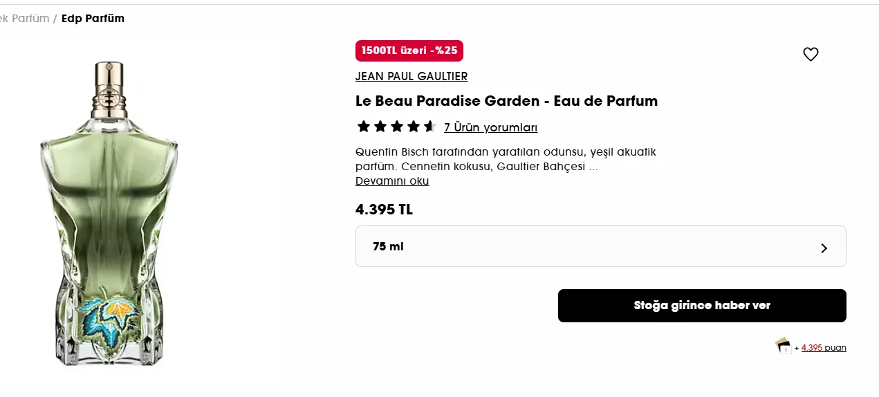View the 7 Ürün yorumları reviews

click(490, 127)
